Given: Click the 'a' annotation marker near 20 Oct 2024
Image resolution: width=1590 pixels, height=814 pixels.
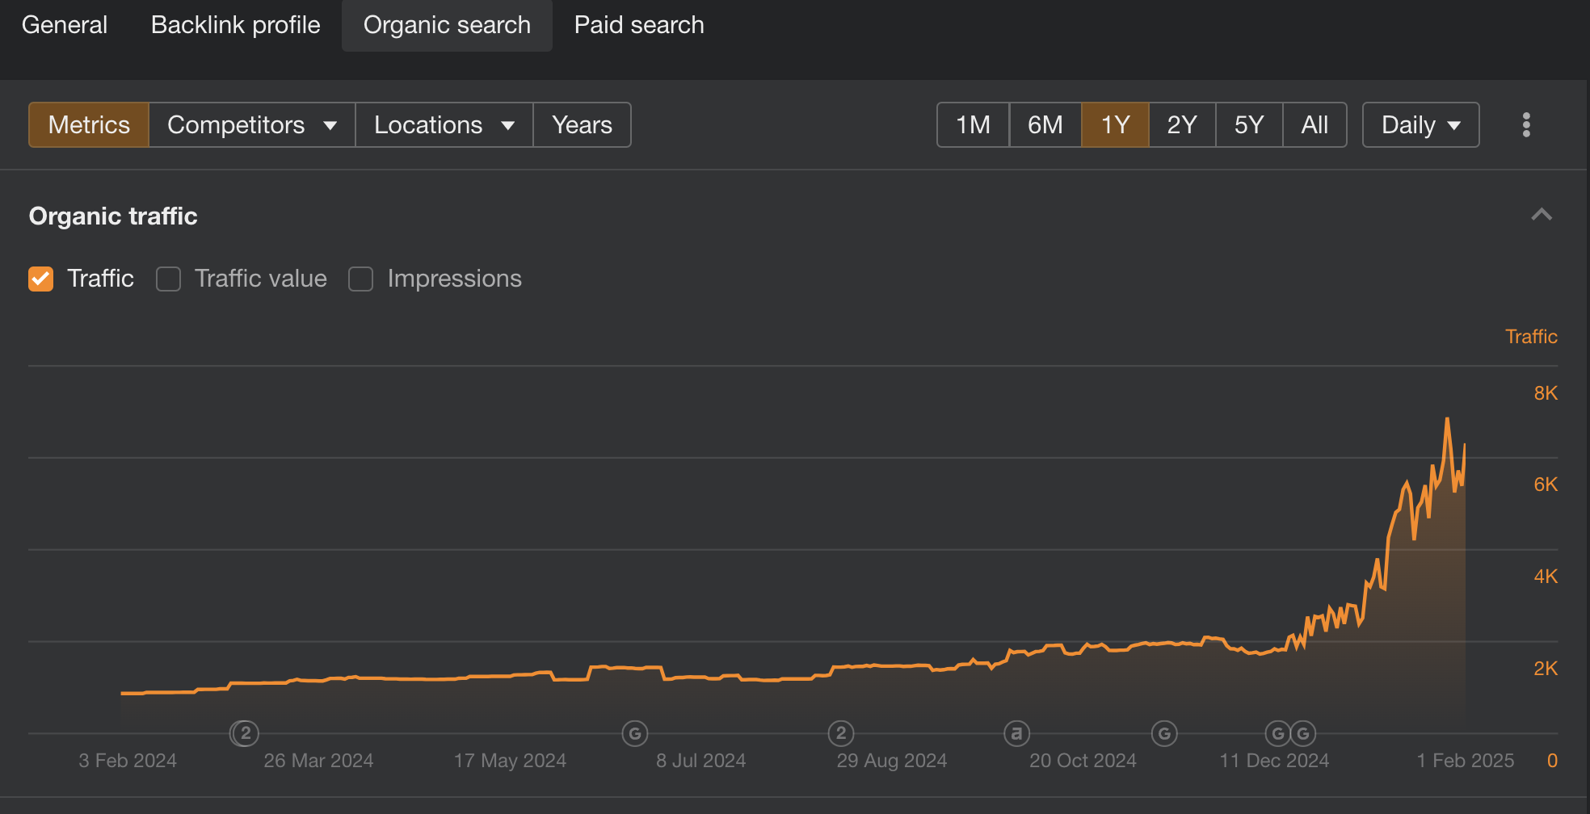Looking at the screenshot, I should [x=1016, y=733].
